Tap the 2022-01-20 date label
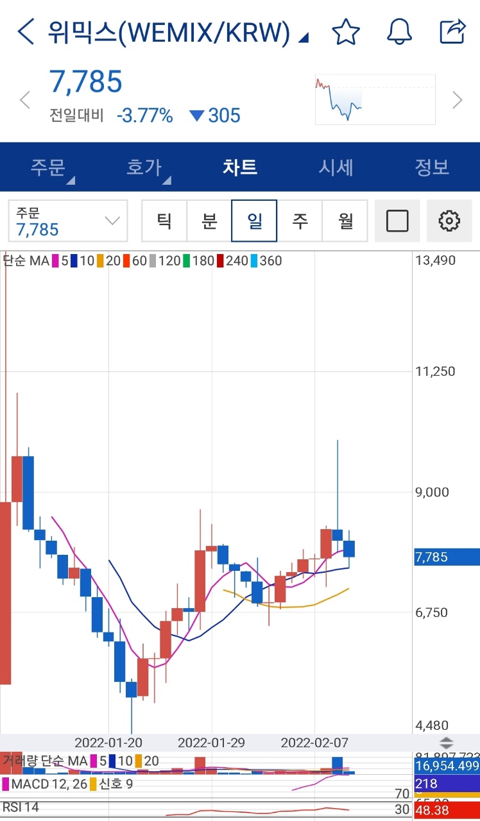This screenshot has height=821, width=480. 108,743
